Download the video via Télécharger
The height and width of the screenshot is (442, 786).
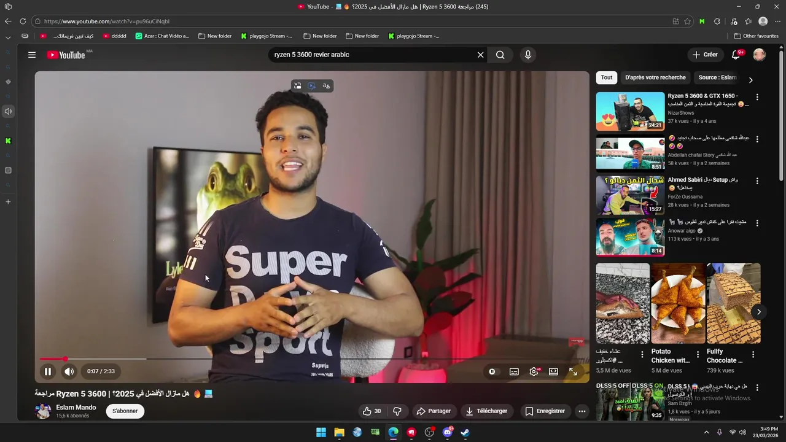(486, 411)
